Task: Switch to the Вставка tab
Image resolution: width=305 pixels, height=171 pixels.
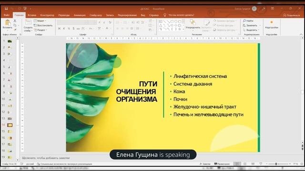Action: 32,15
